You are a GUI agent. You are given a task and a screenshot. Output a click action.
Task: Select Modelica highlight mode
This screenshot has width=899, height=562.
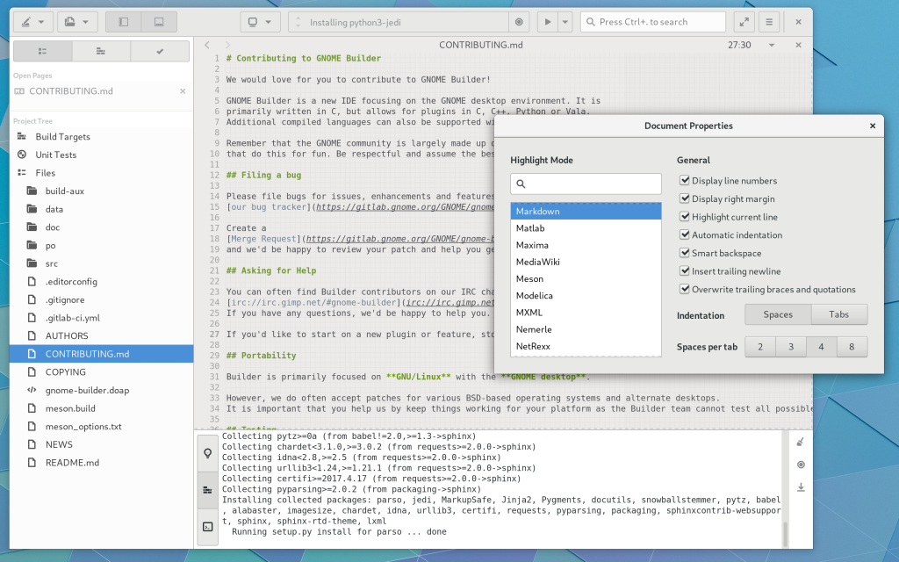click(x=586, y=296)
